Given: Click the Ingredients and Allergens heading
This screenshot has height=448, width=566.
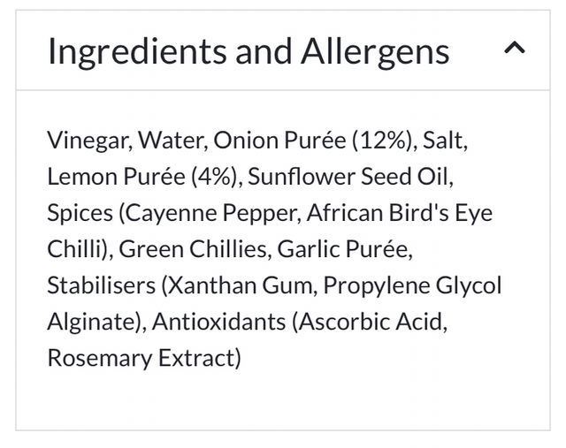Looking at the screenshot, I should 248,51.
